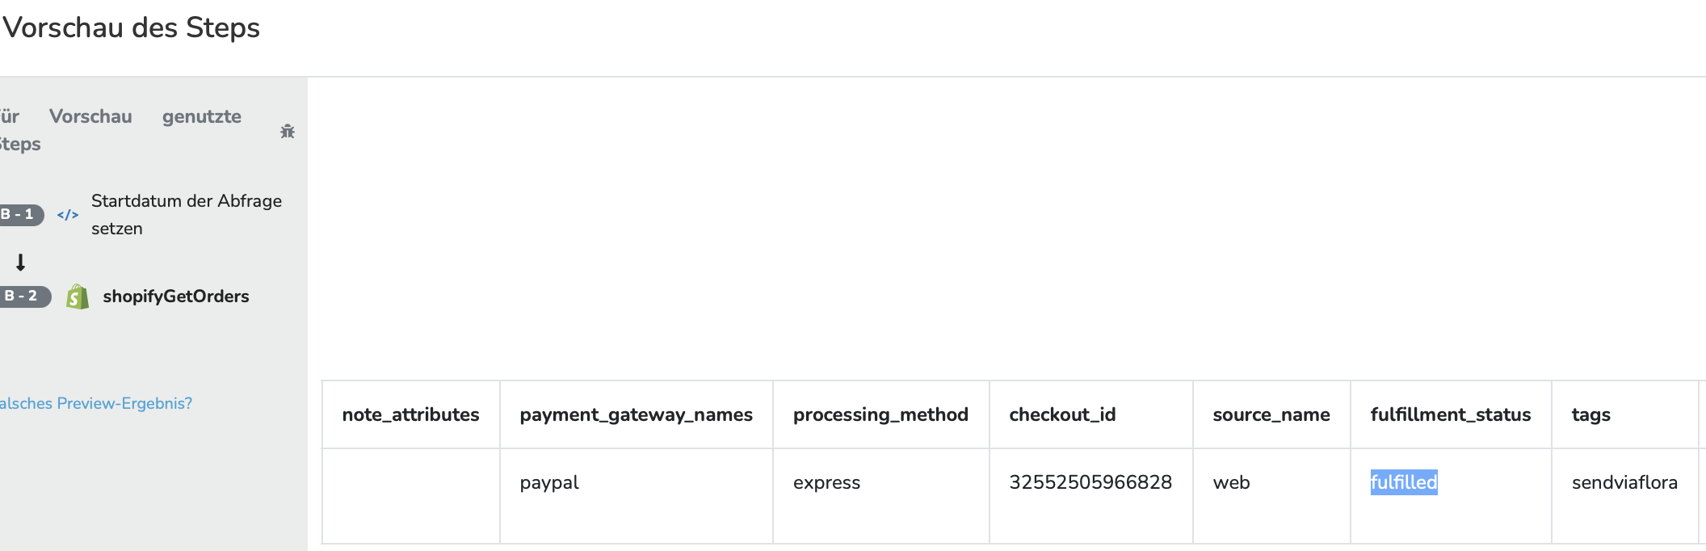
Task: Click the code icon beside Startdatum step
Action: coord(68,215)
